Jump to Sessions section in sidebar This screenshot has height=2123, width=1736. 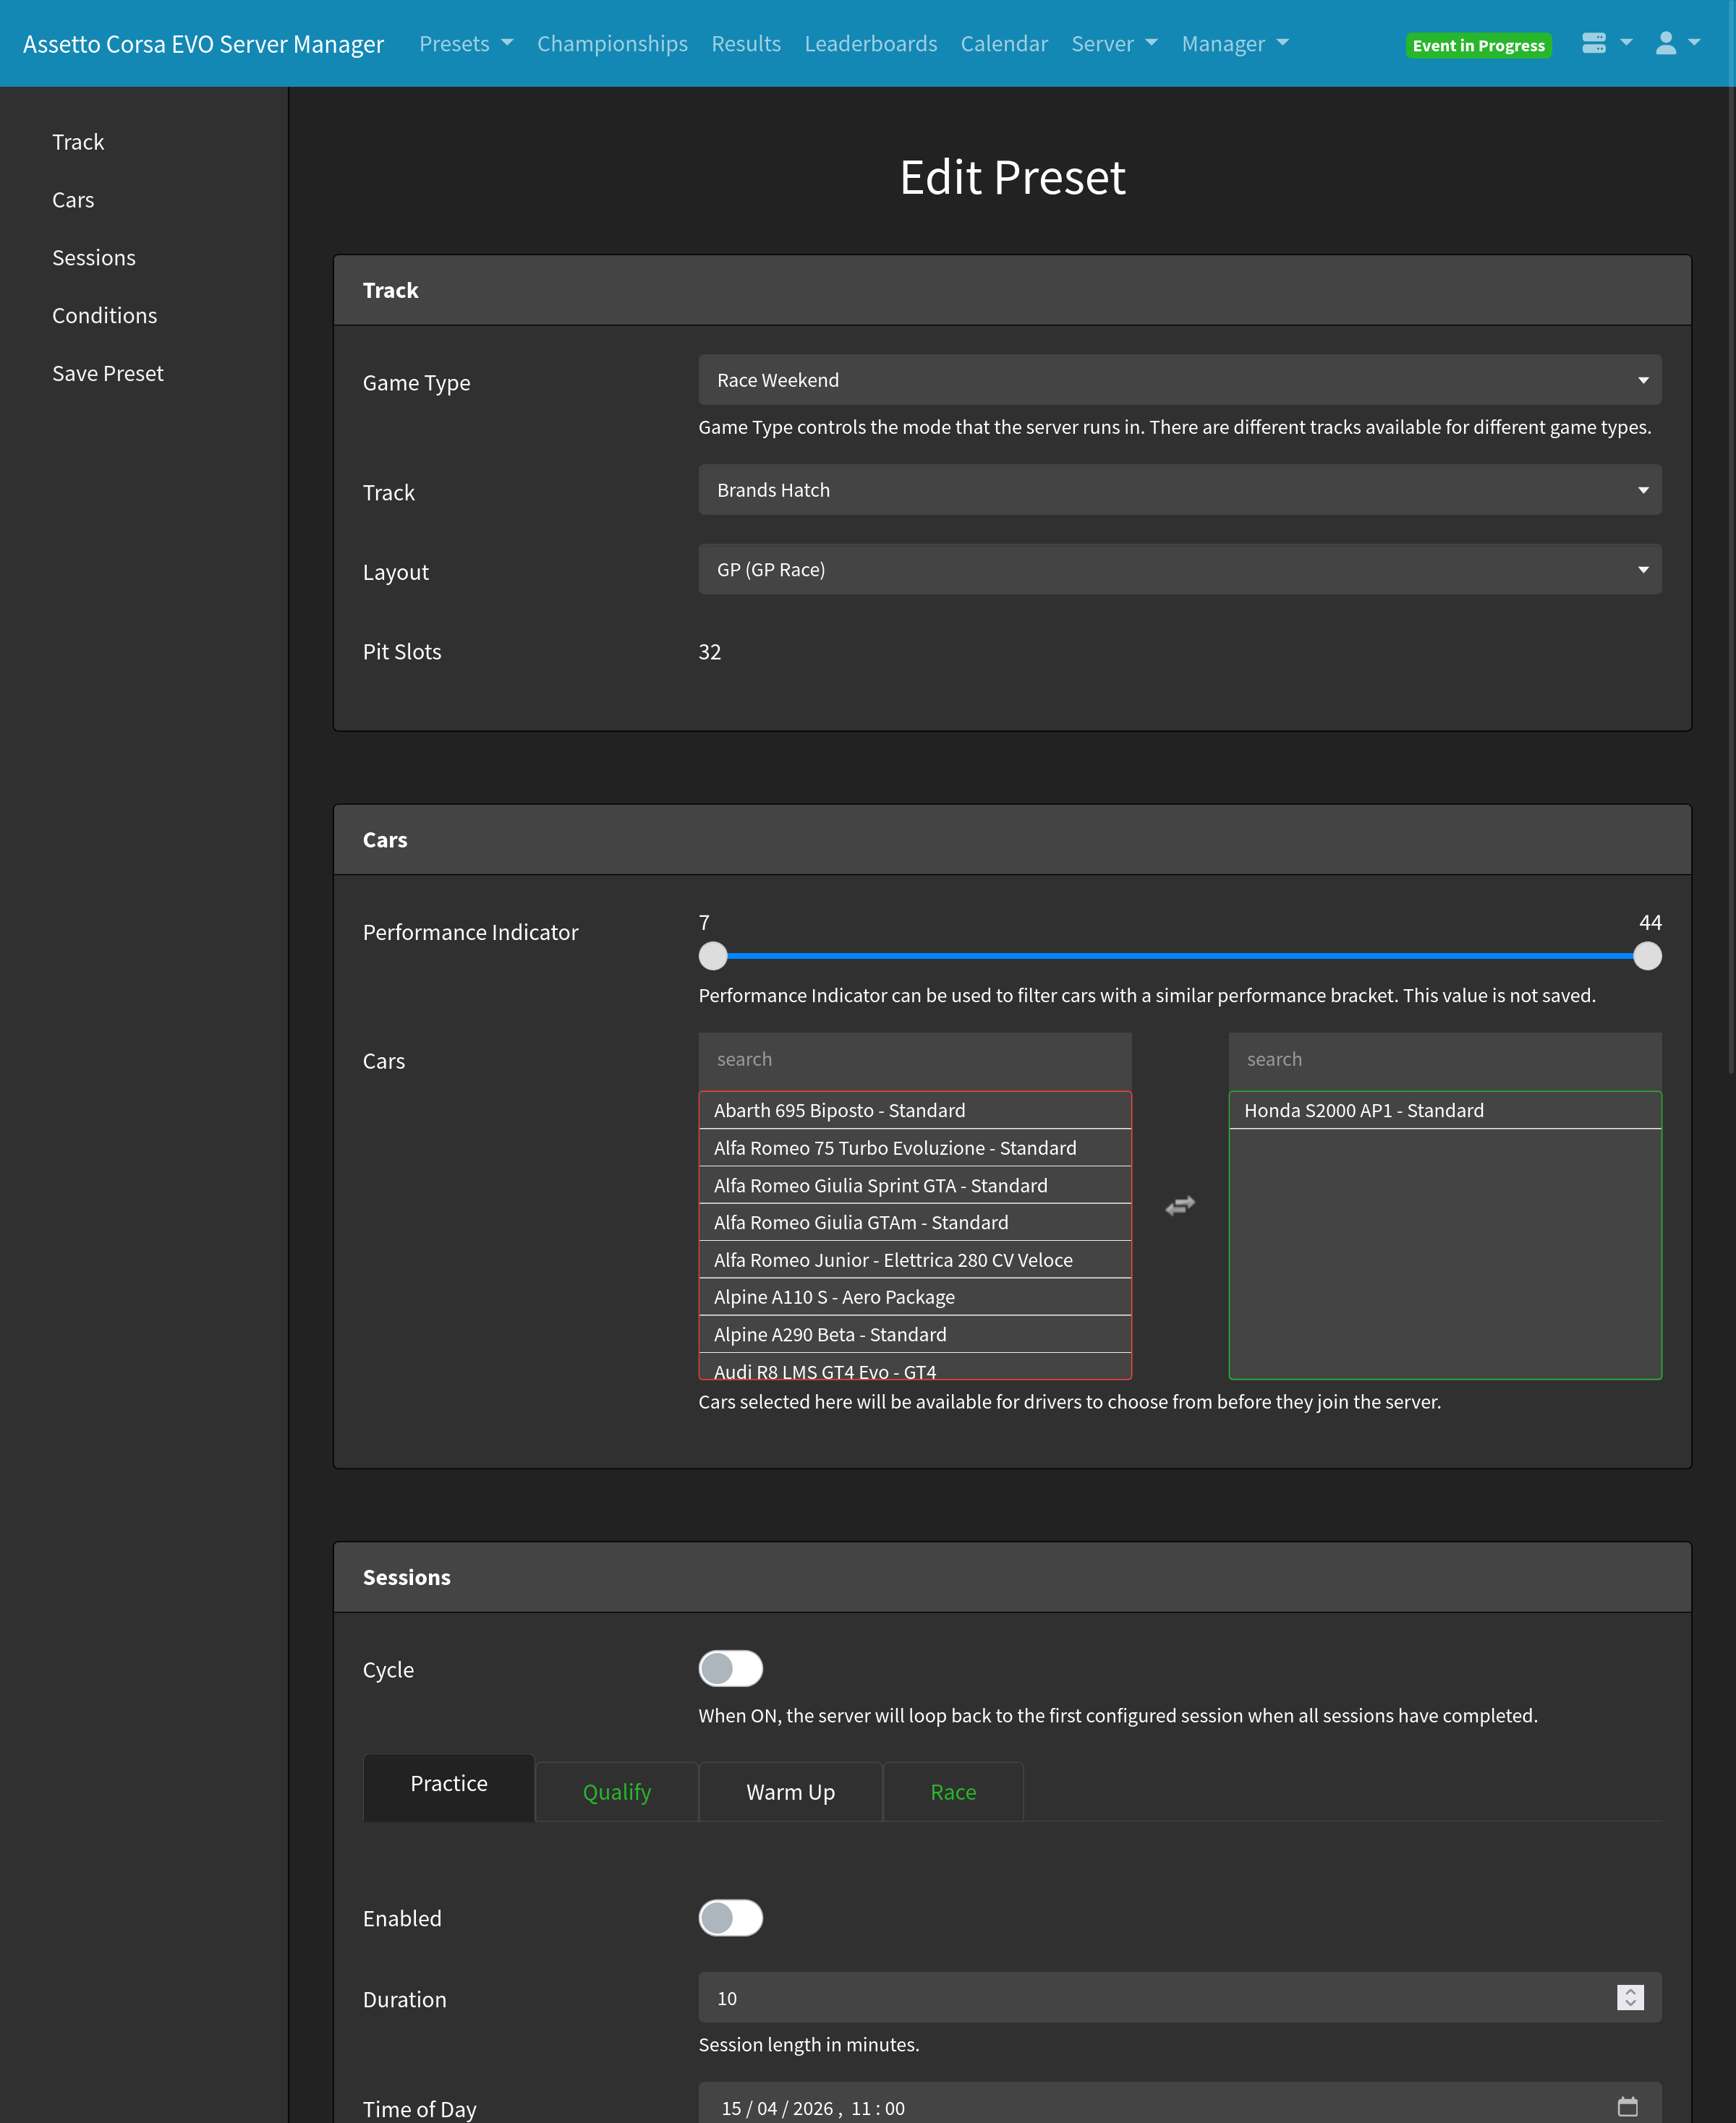coord(94,258)
